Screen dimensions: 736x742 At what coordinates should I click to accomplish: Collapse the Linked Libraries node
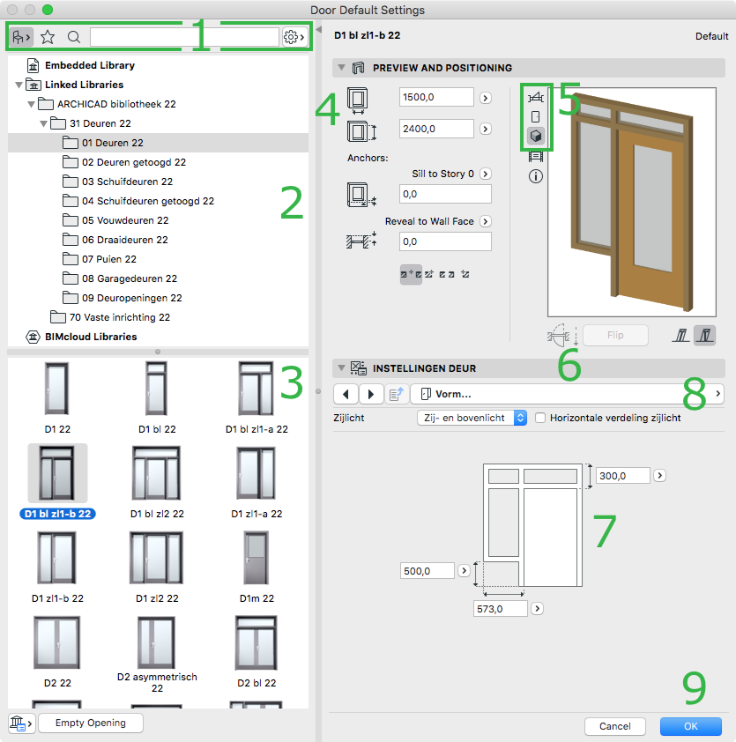point(19,85)
